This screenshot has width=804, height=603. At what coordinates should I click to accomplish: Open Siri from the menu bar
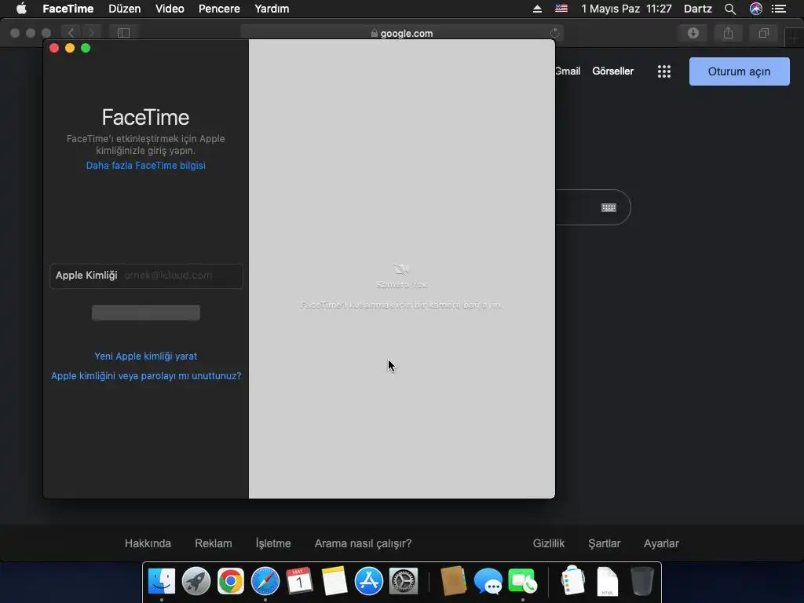[x=756, y=9]
